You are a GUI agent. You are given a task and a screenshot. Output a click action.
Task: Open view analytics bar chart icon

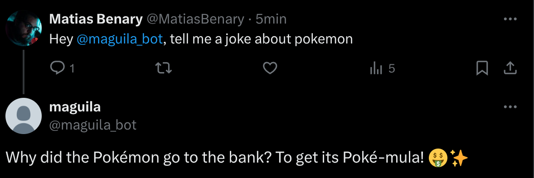376,69
